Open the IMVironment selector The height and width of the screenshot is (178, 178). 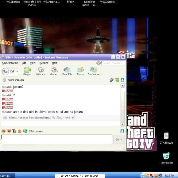[33, 131]
